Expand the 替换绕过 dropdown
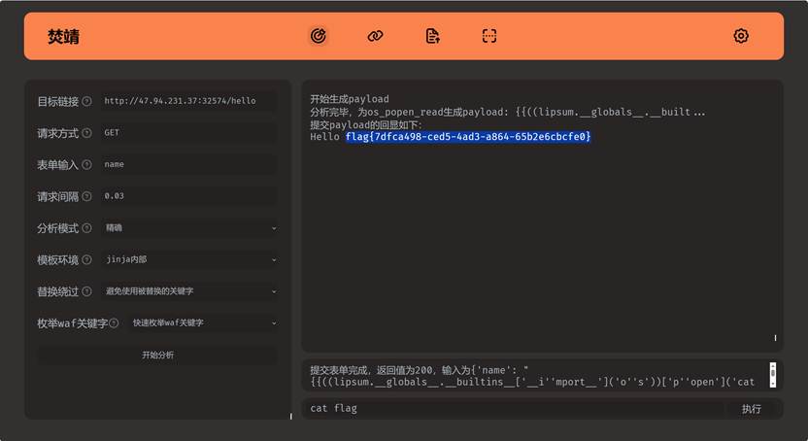 point(188,291)
